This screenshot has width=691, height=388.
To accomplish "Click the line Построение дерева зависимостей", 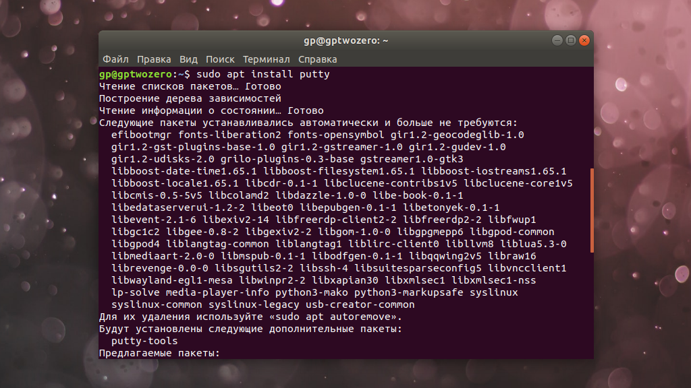I will pyautogui.click(x=190, y=98).
